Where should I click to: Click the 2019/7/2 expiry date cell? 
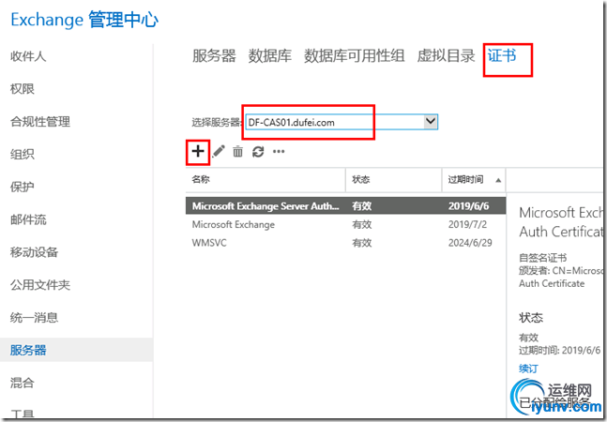[467, 224]
